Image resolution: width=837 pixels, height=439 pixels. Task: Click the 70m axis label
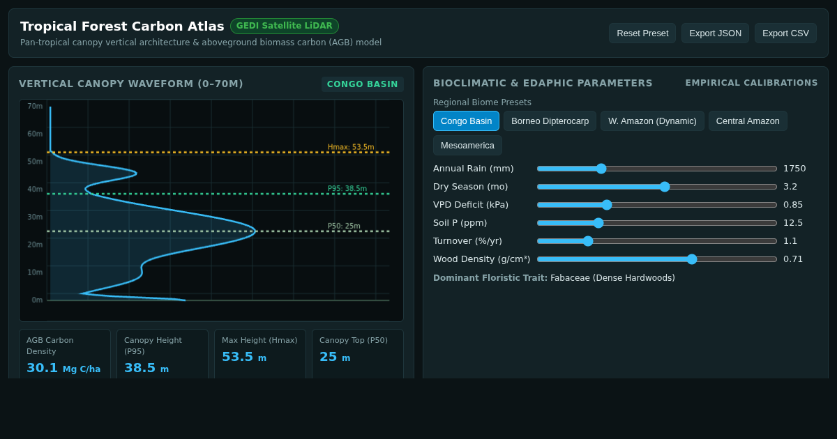point(35,107)
